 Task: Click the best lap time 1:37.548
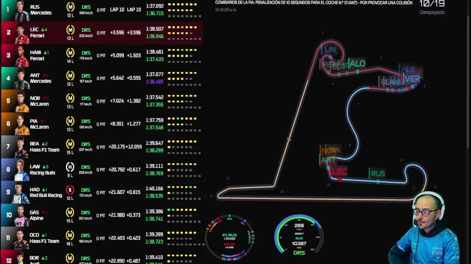coord(155,128)
